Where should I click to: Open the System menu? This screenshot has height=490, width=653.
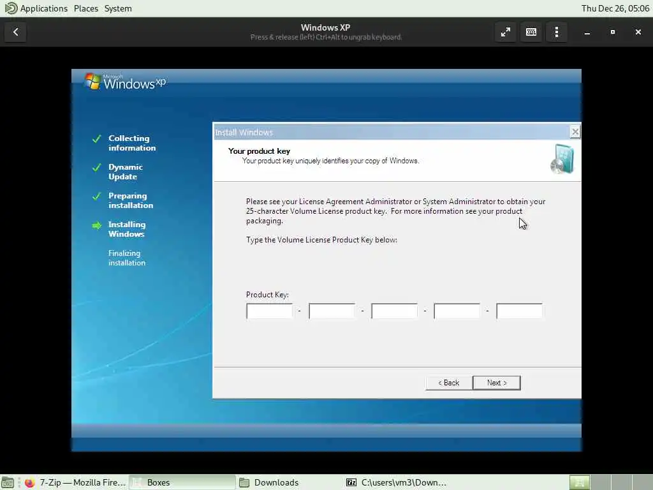[x=118, y=8]
